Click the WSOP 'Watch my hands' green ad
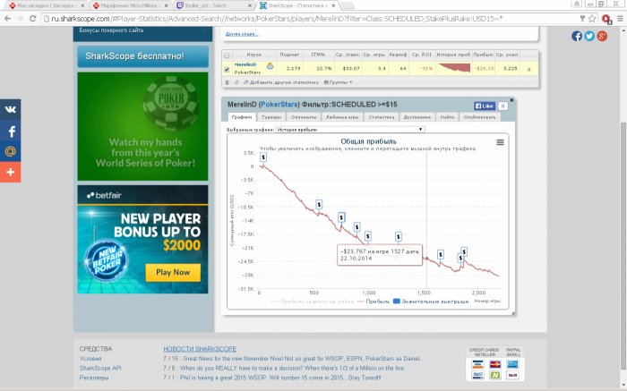Screen dimensions: 627x391 coord(142,127)
